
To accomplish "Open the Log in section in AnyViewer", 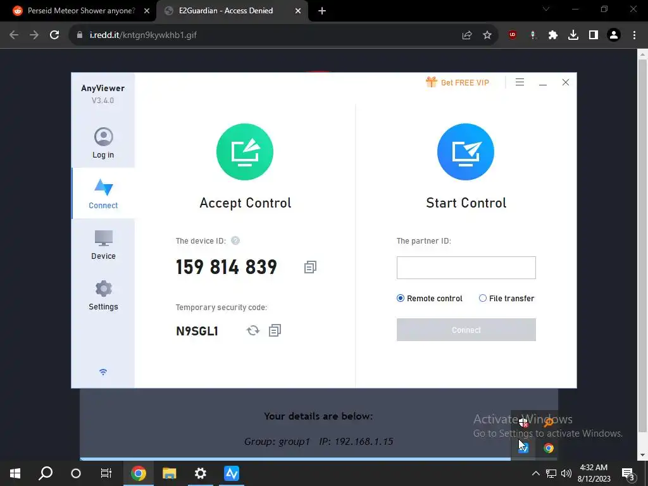I will [x=103, y=143].
